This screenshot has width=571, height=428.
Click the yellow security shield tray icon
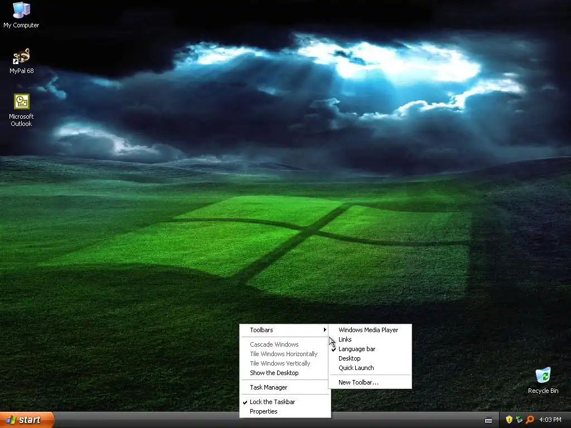pyautogui.click(x=509, y=420)
